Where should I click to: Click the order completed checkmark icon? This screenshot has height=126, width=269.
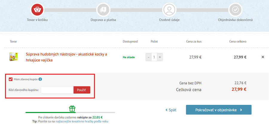235,10
